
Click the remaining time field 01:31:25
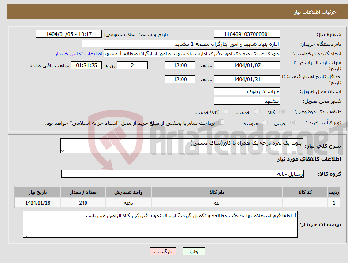86,65
